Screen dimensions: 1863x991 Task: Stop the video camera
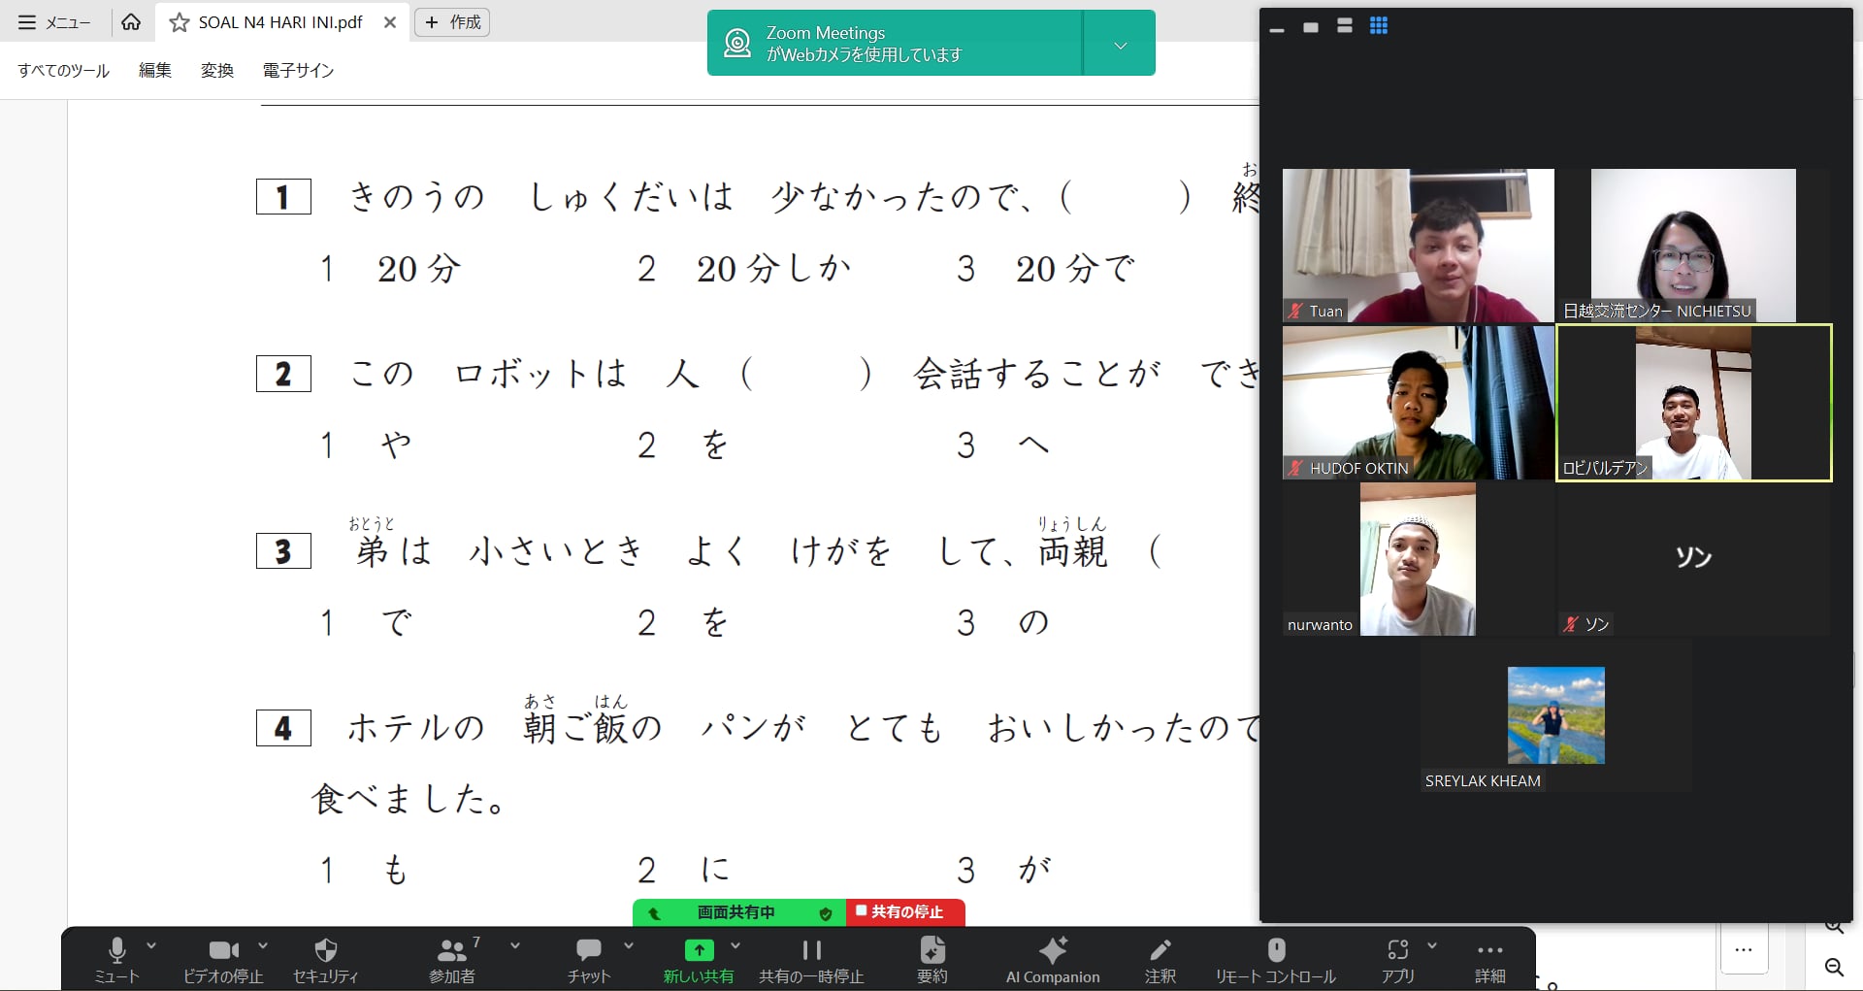pyautogui.click(x=223, y=950)
